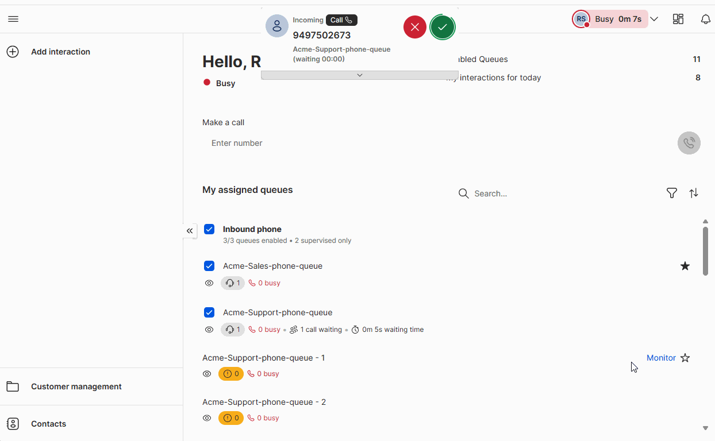The image size is (715, 441).
Task: Unfavorite Acme-Sales-phone-queue using the filled star
Action: coord(685,266)
